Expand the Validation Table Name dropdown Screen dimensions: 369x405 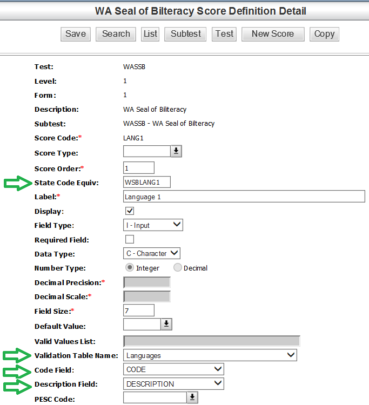point(210,355)
